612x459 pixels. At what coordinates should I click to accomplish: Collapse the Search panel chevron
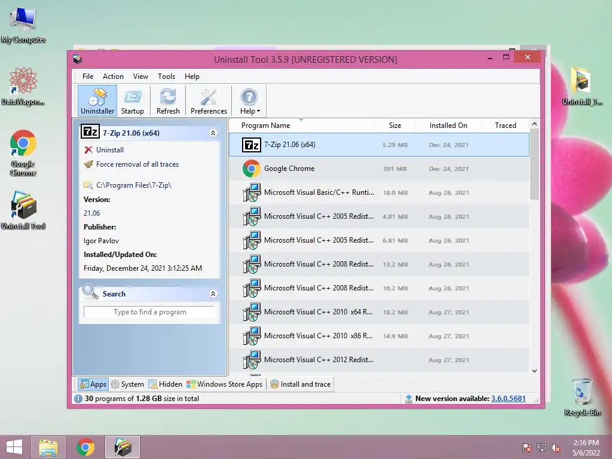pos(213,294)
